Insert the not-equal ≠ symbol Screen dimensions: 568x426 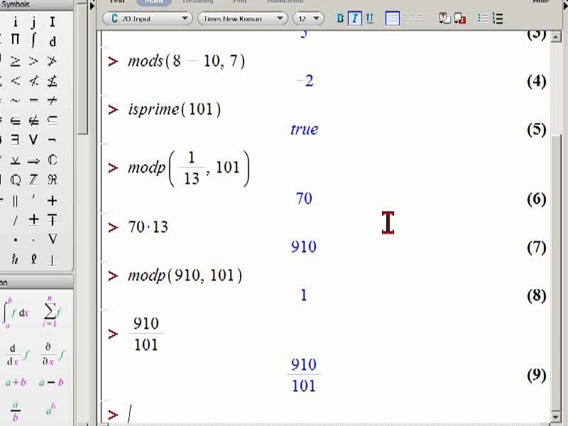pyautogui.click(x=52, y=100)
